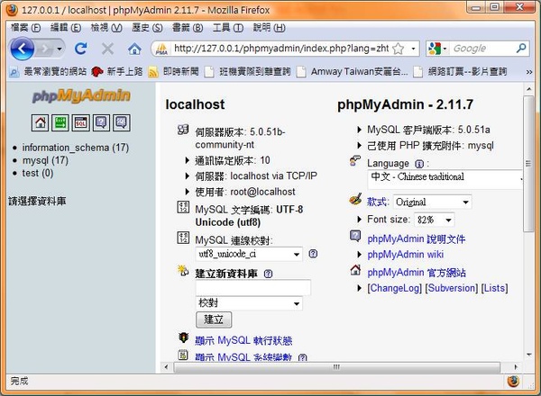Click the Google search engine icon
Screen dimensions: 541x396
click(435, 49)
